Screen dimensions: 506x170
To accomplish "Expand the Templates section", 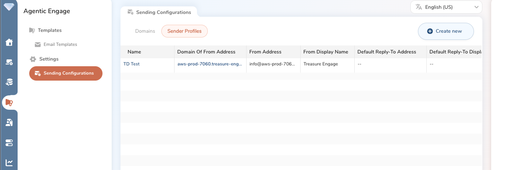I will pos(49,30).
